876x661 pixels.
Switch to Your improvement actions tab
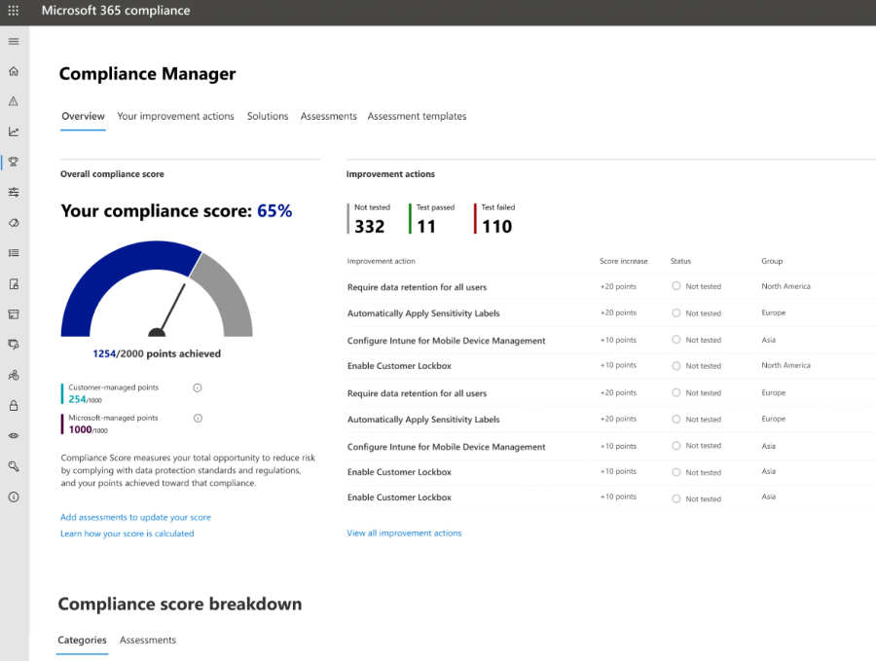(x=175, y=116)
